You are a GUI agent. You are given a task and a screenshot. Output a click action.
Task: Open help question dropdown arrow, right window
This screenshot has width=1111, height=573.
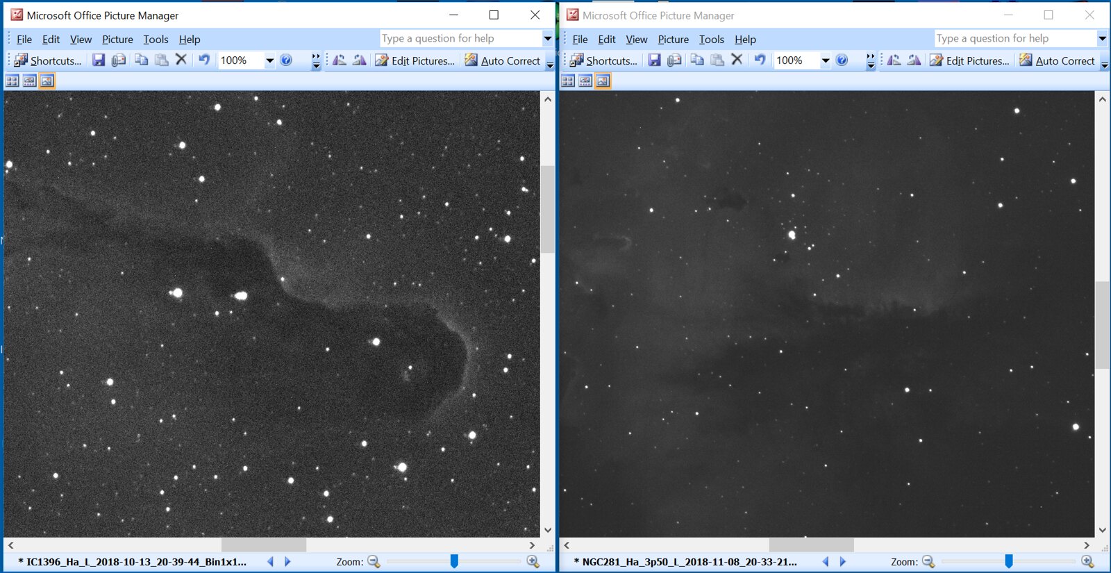1102,39
